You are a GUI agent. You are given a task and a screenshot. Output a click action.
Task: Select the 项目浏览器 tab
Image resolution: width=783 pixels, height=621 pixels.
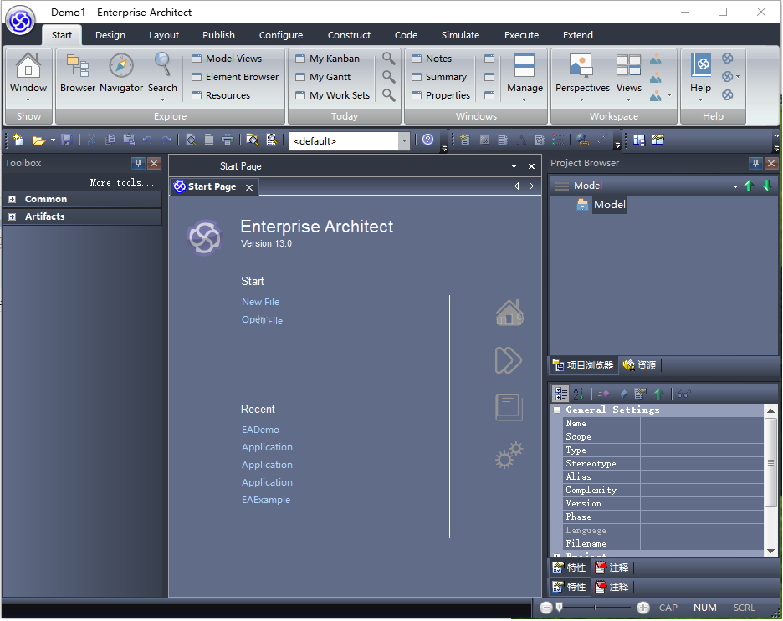[583, 365]
